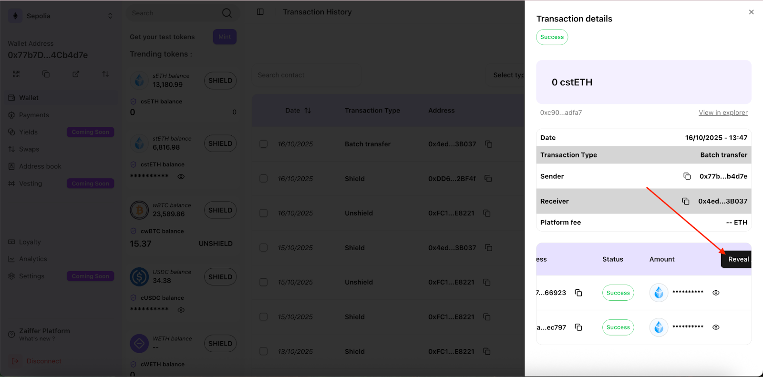The height and width of the screenshot is (377, 763).
Task: Copy address 0xDD6...2BF4f in the table
Action: [488, 178]
